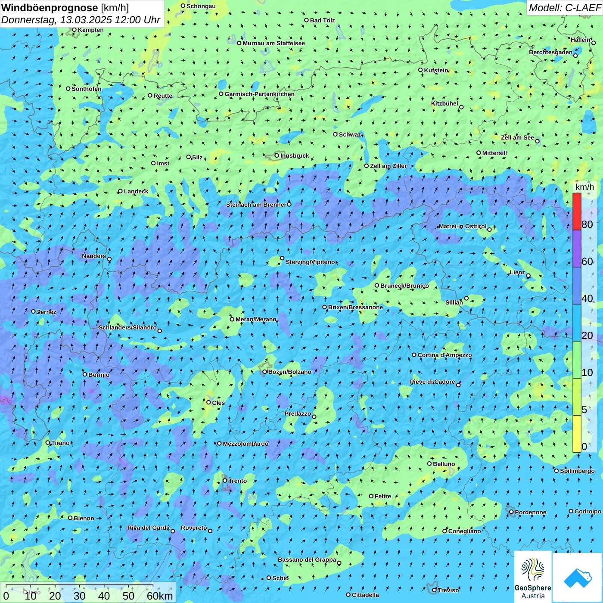The image size is (603, 603).
Task: Click the Mittersill city label
Action: pyautogui.click(x=494, y=153)
